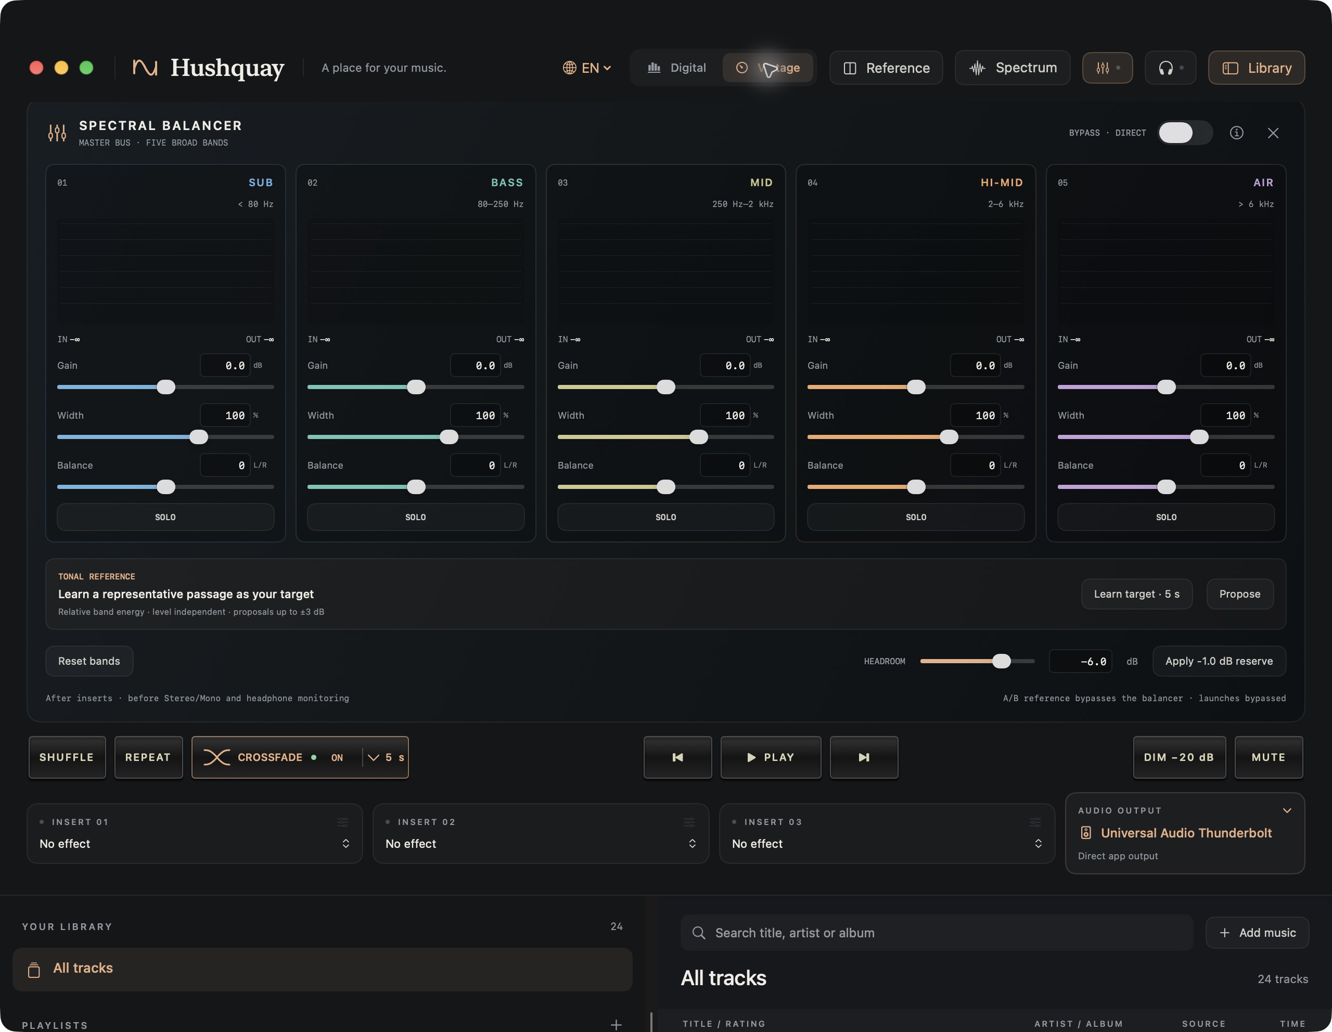Toggle Repeat playback
The height and width of the screenshot is (1032, 1332).
[148, 757]
